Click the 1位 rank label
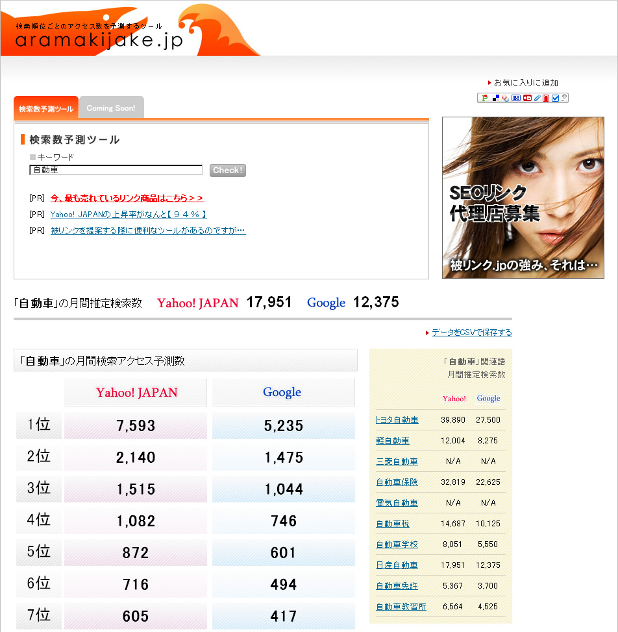618x632 pixels. pyautogui.click(x=39, y=425)
